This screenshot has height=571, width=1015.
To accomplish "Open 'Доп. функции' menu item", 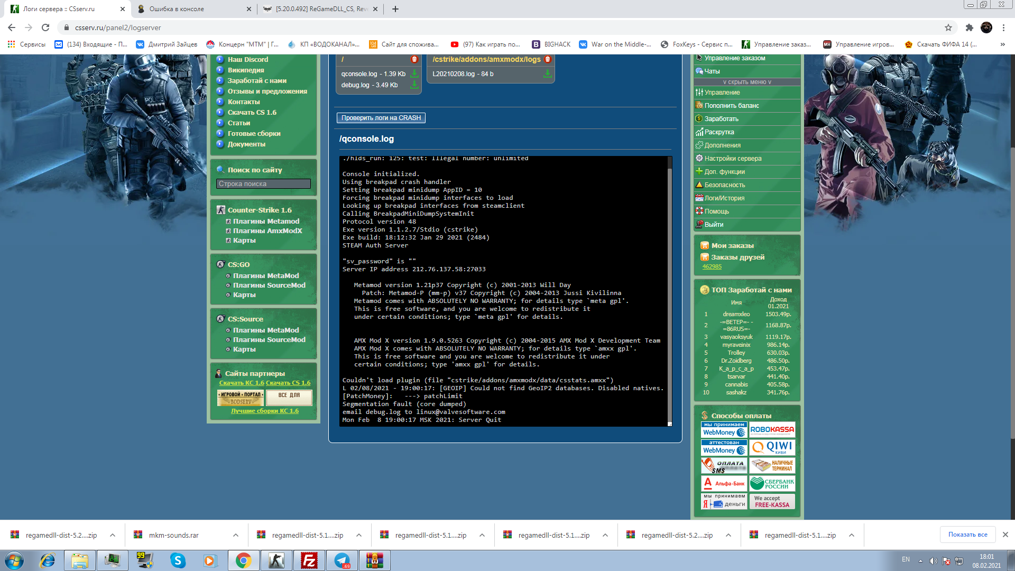I will pos(724,172).
